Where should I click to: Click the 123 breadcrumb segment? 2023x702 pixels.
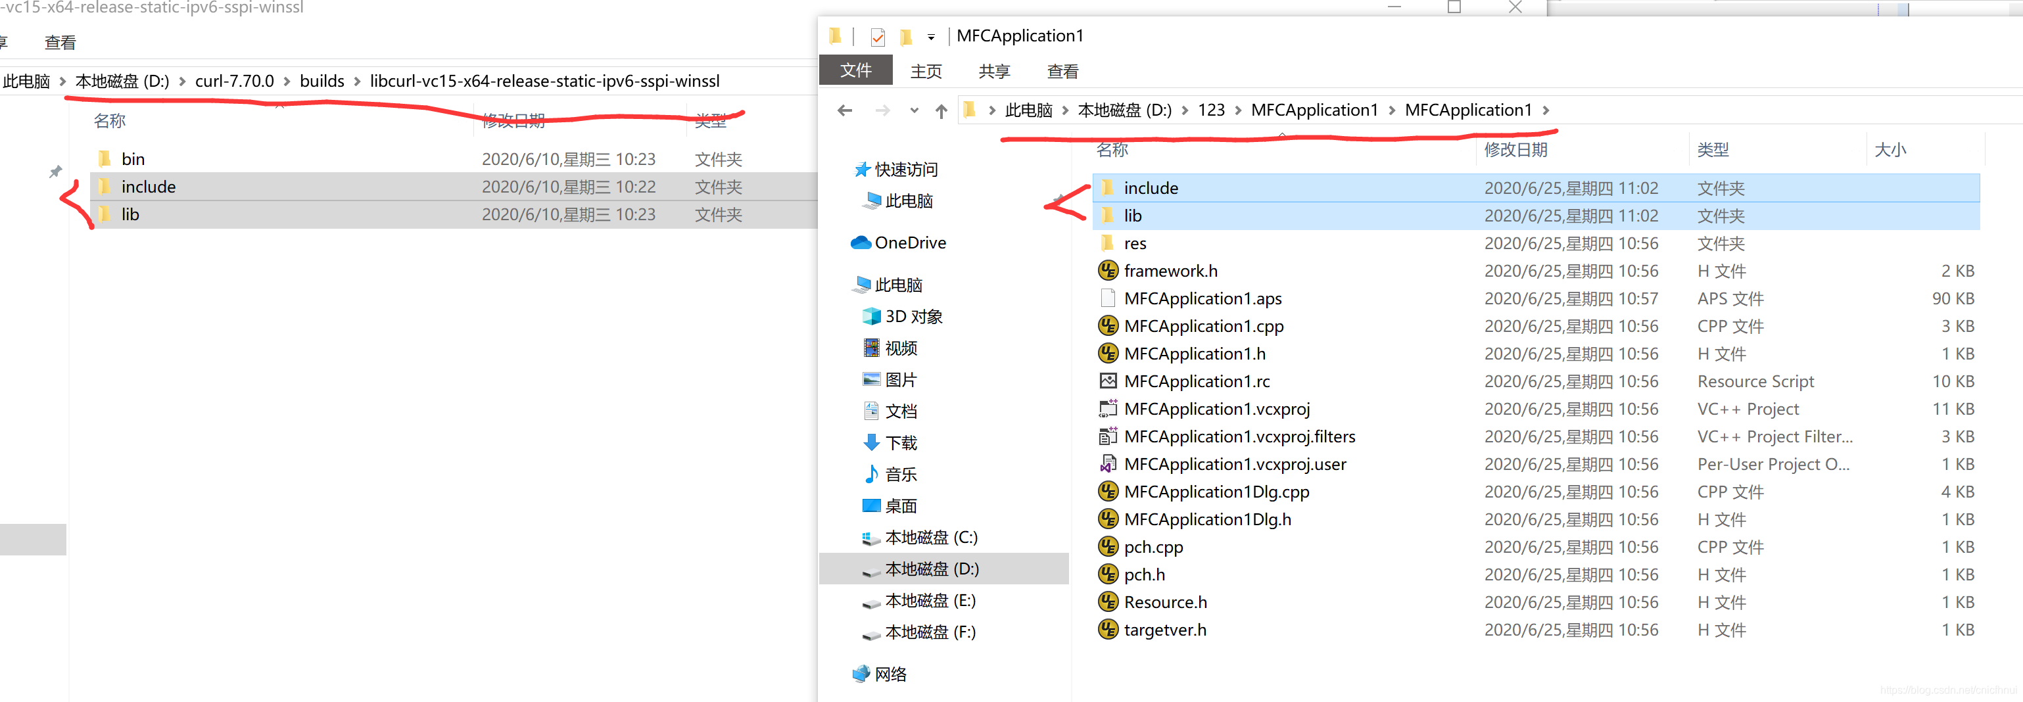[1211, 110]
